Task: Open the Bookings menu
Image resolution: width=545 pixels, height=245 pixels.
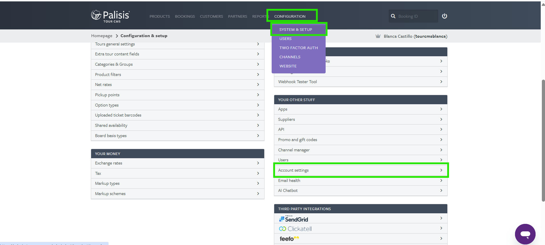Action: pos(185,17)
